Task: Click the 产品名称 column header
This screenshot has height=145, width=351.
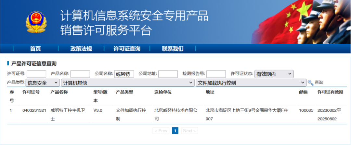Action: coord(59,92)
